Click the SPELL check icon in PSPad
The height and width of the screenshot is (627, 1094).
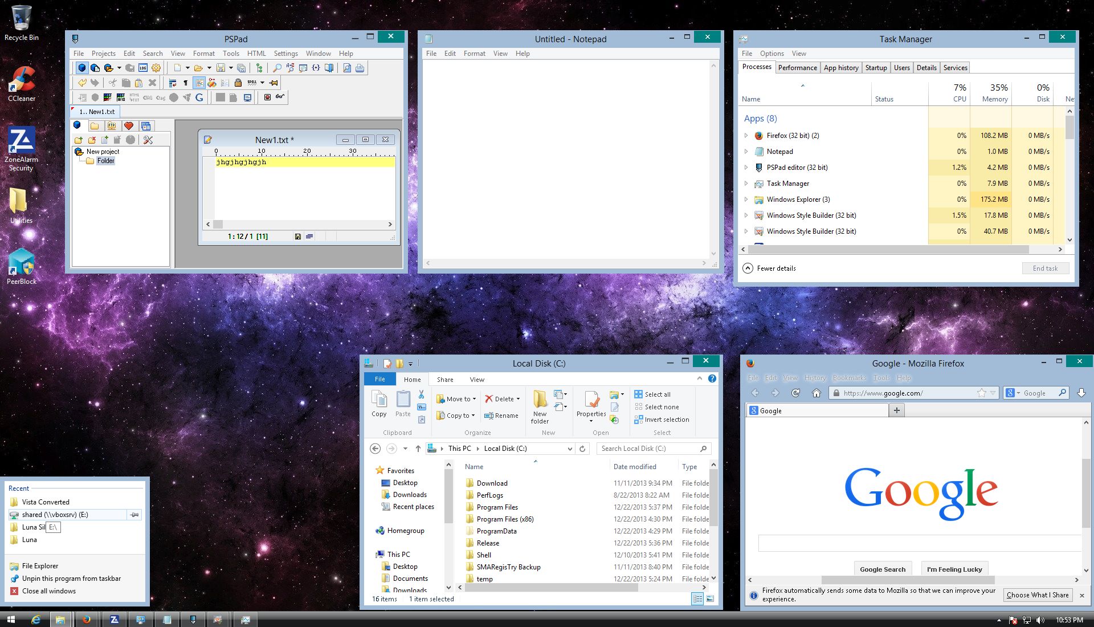point(252,83)
